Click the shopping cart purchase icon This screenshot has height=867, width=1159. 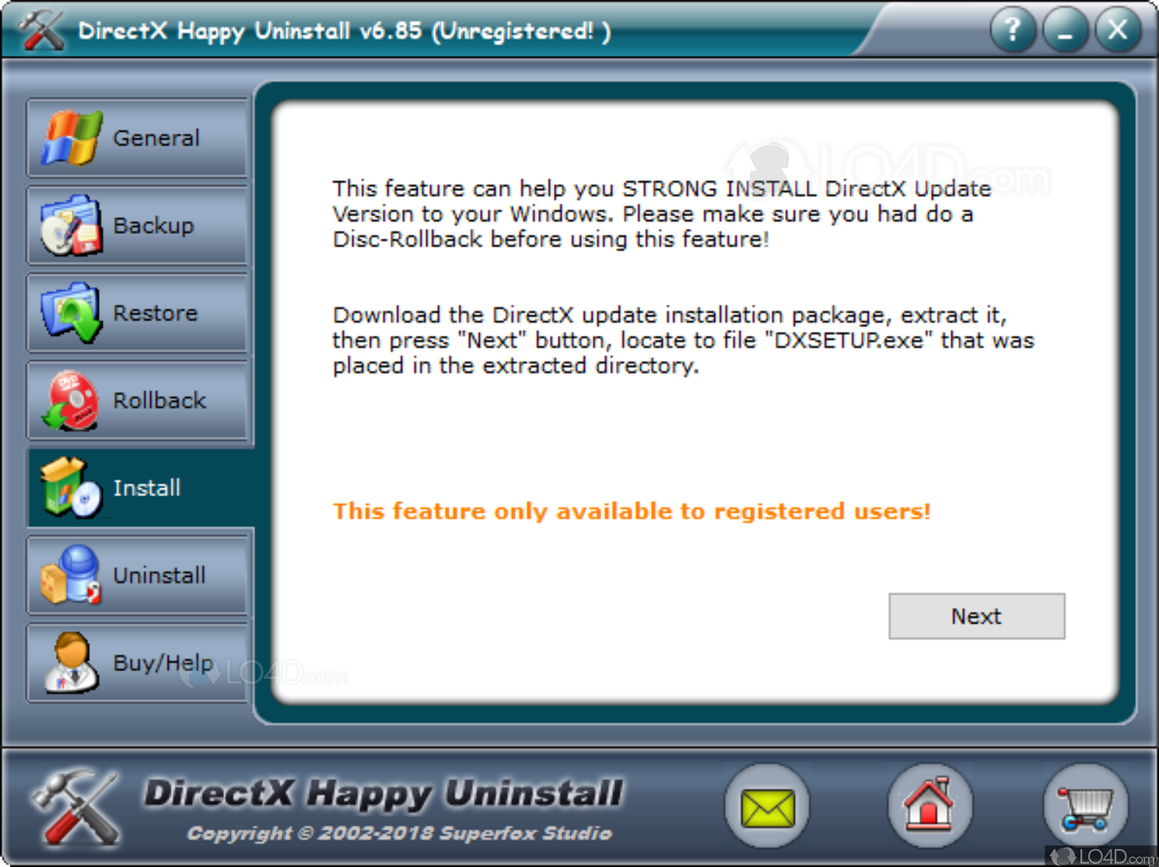(x=1086, y=806)
